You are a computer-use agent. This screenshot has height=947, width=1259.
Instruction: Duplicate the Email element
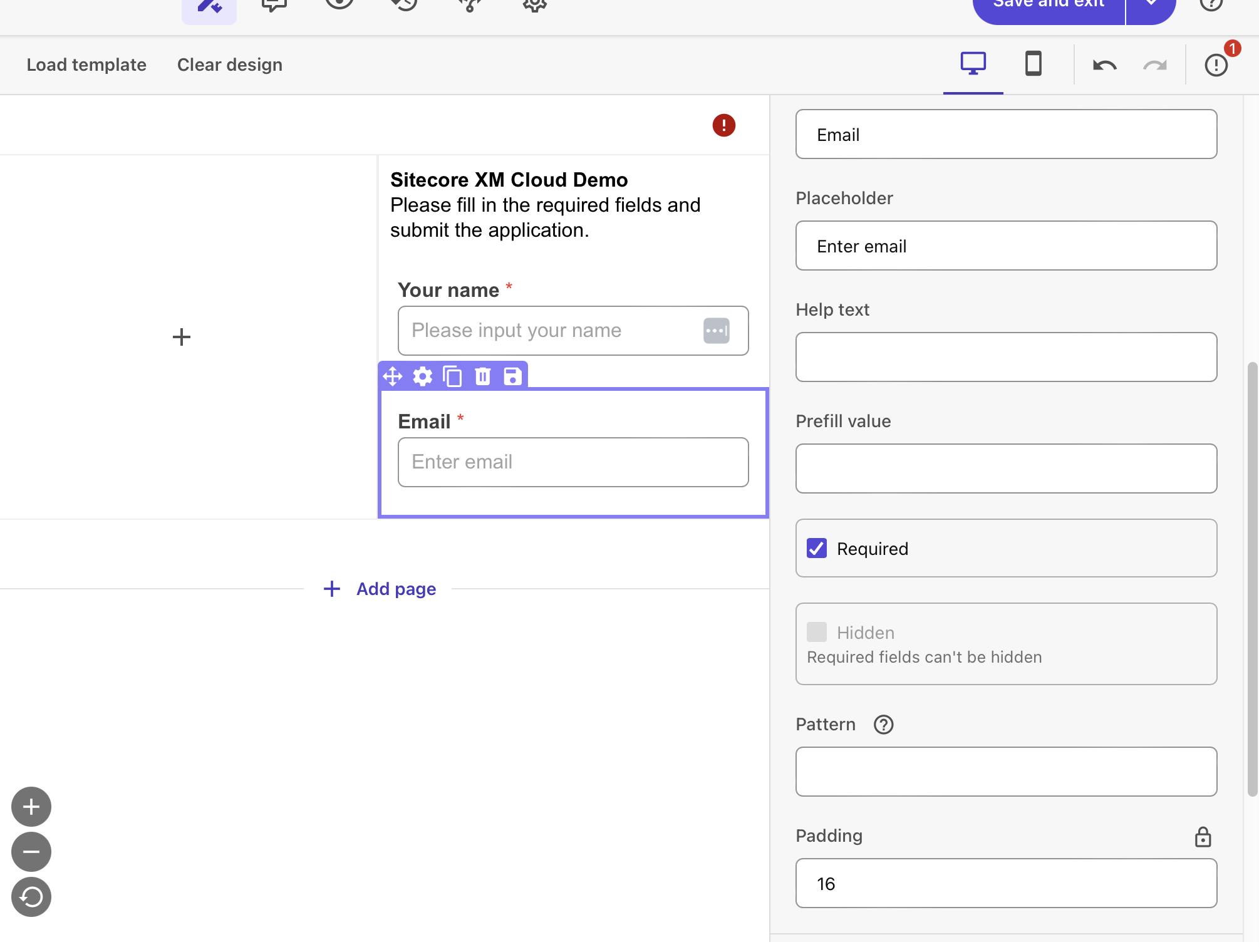pos(452,376)
